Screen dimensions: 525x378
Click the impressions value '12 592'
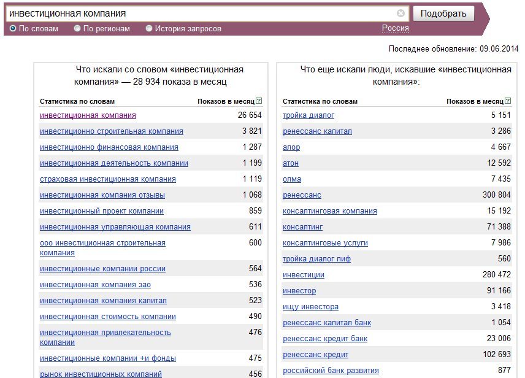coord(499,163)
